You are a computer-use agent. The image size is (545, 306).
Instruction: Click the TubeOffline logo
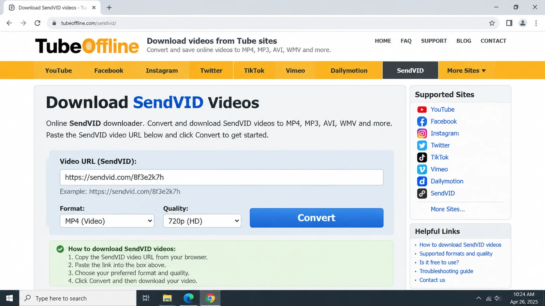(x=87, y=46)
